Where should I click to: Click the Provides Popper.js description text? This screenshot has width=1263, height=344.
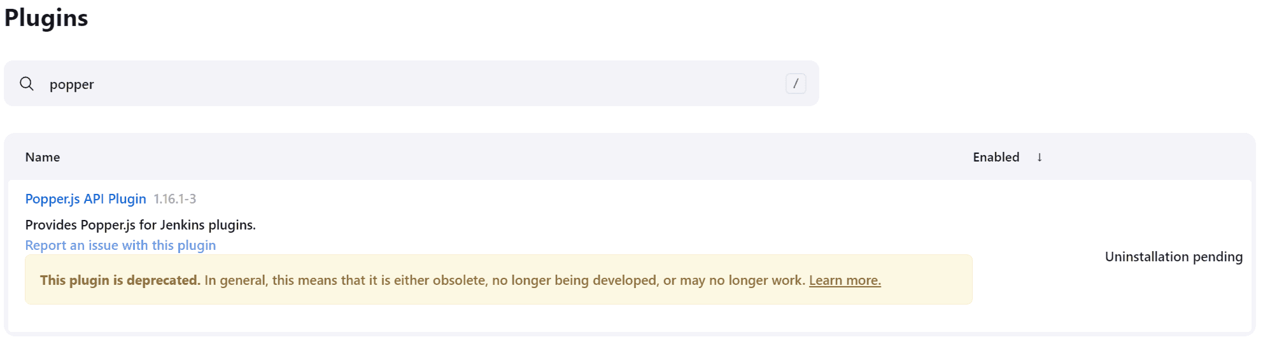[x=140, y=225]
